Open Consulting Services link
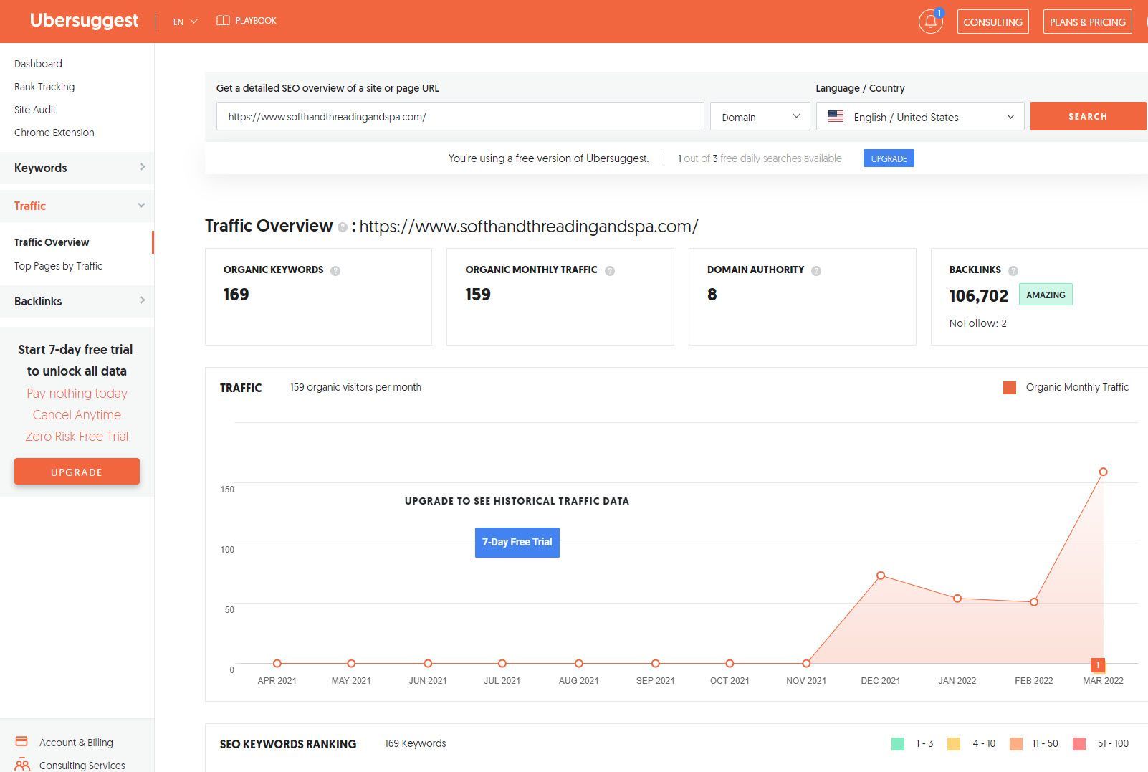 click(82, 766)
